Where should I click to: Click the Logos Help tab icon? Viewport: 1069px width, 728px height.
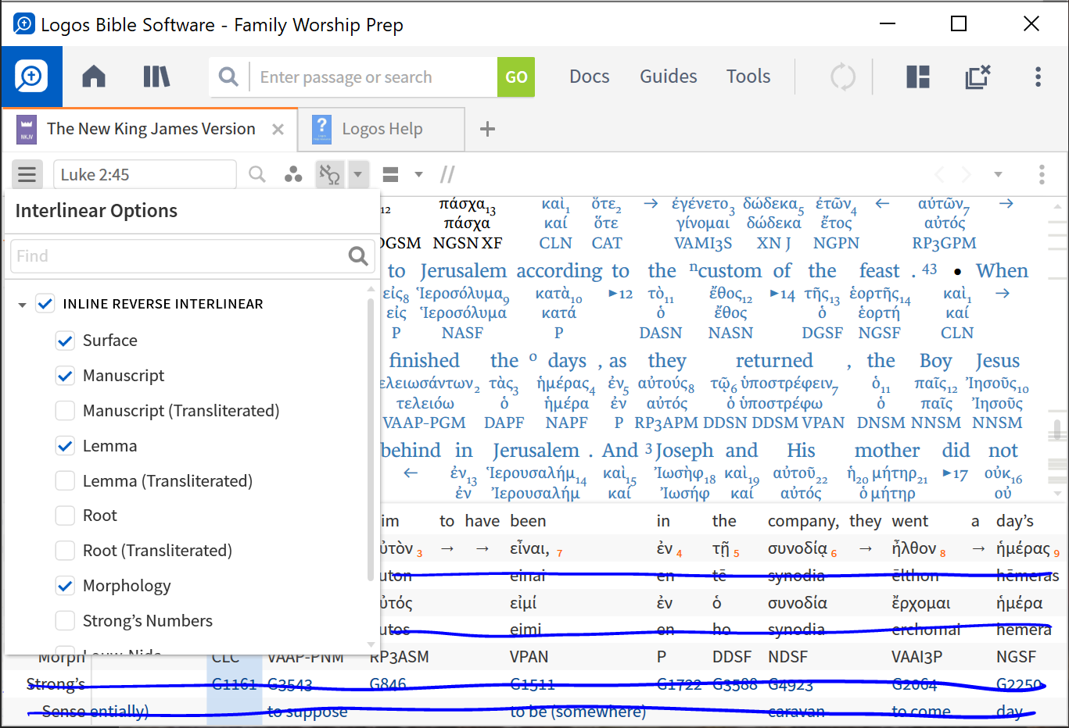tap(321, 130)
